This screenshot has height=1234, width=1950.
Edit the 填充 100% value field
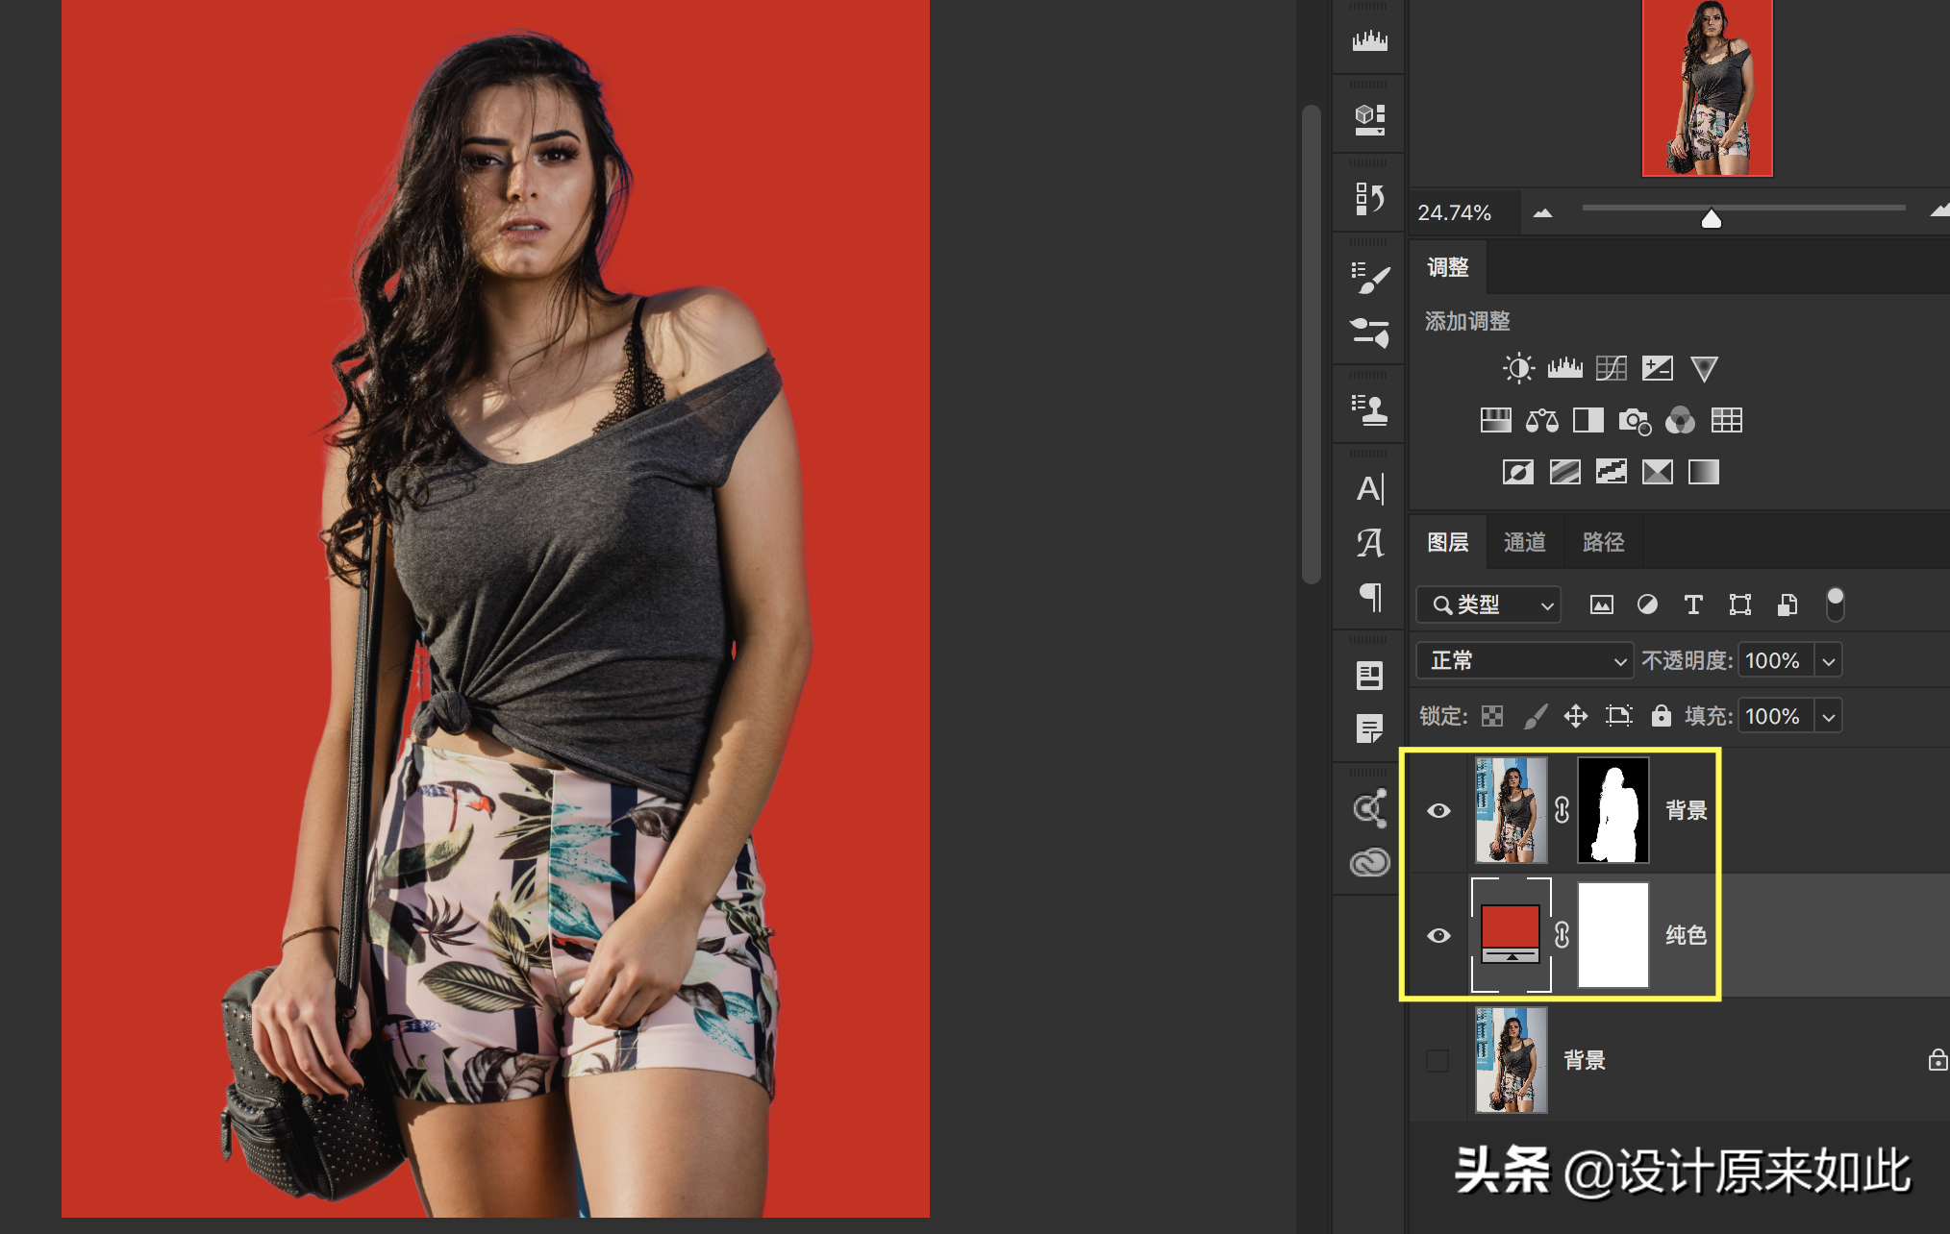tap(1775, 717)
